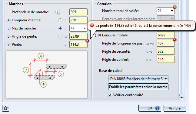Screen dimensions: 196x114
Task: Select the Nez de marche radio button
Action: click(60, 28)
